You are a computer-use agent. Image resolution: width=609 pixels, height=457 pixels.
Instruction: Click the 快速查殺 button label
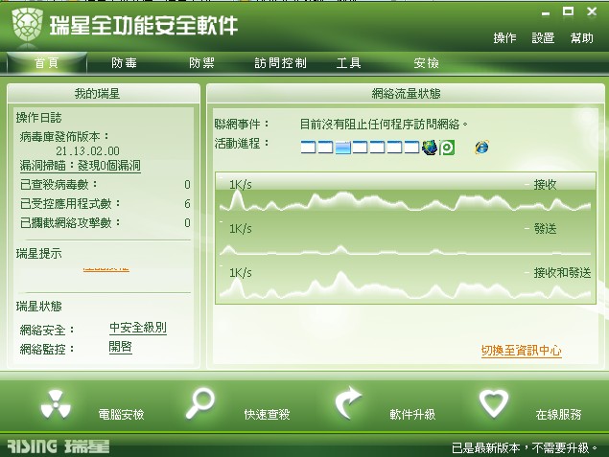point(267,414)
